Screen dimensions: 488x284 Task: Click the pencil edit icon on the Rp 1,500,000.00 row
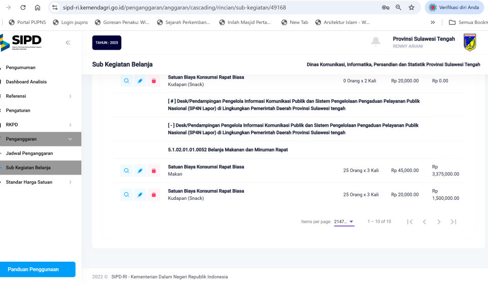pyautogui.click(x=140, y=195)
